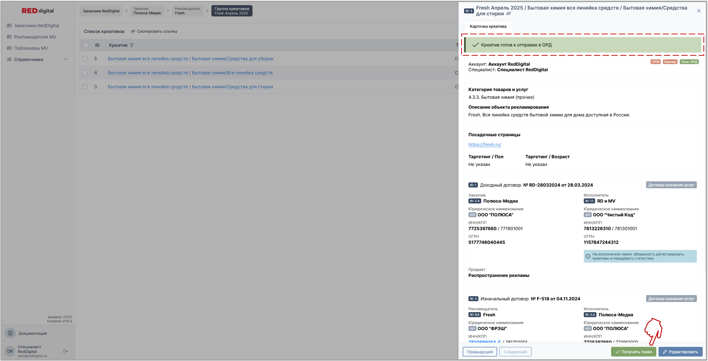The height and width of the screenshot is (361, 708).
Task: Toggle the select-all checkbox in the table header
Action: [x=86, y=45]
